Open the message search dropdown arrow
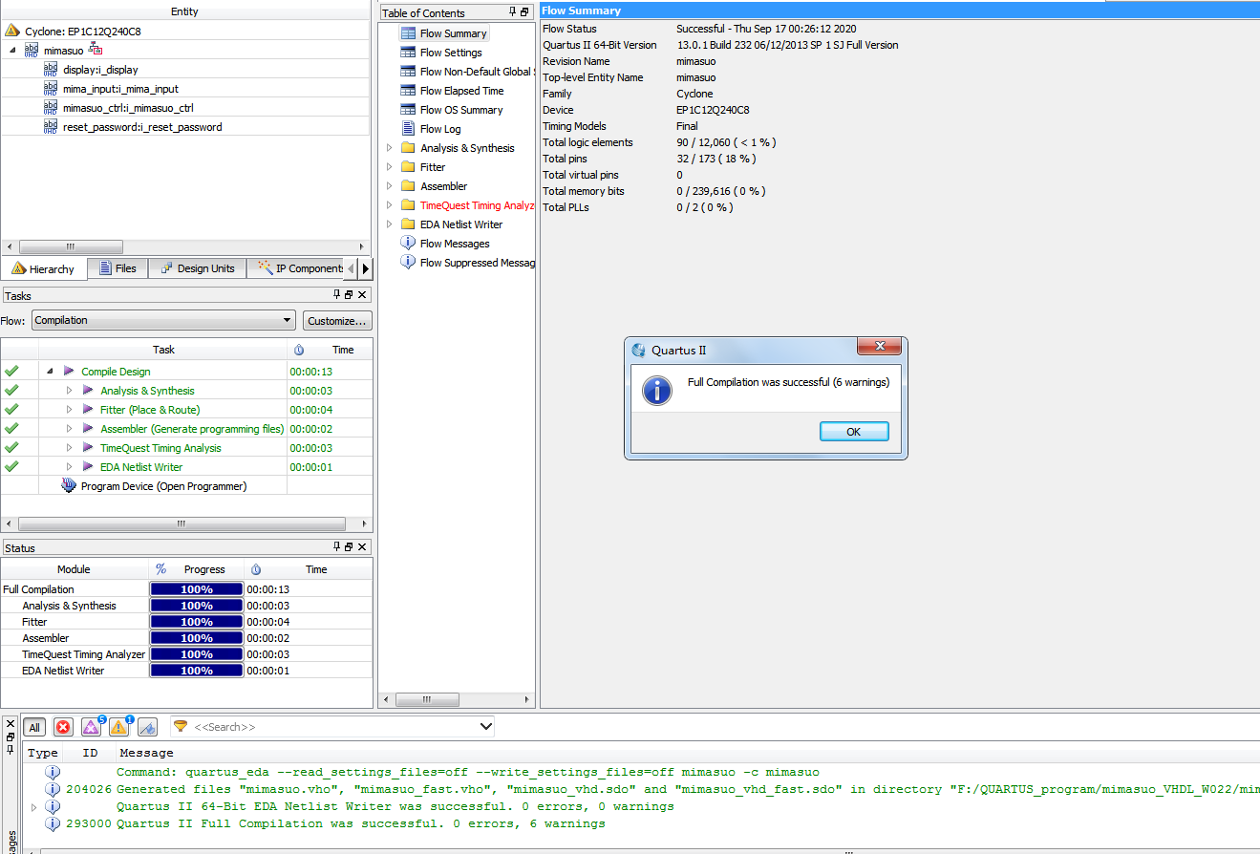This screenshot has height=854, width=1260. click(x=484, y=727)
